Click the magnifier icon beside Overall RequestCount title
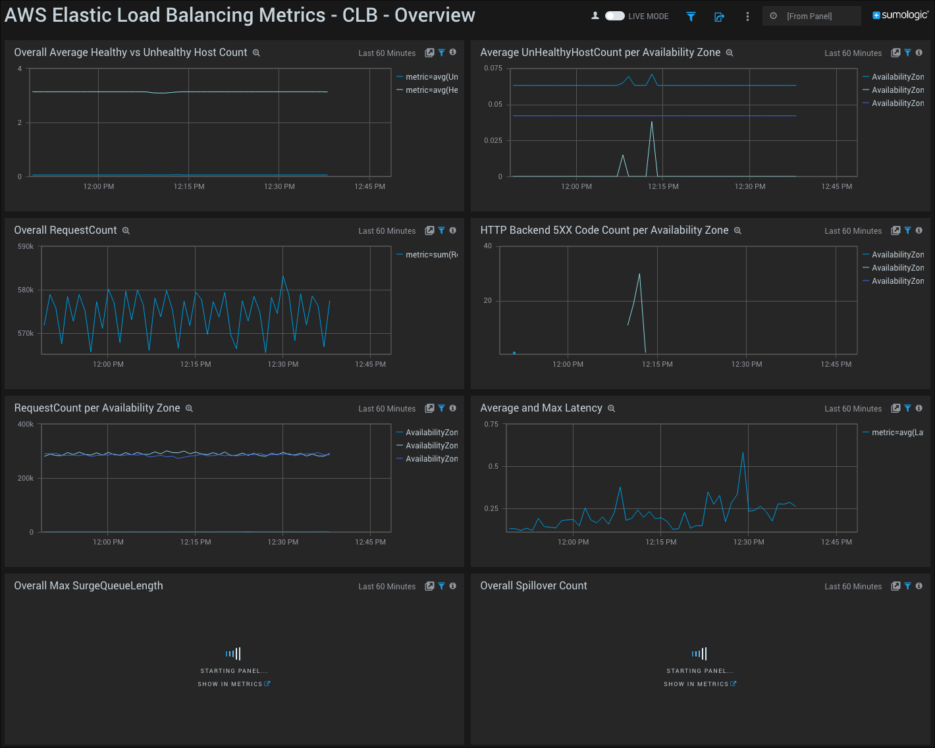The image size is (935, 748). (126, 230)
